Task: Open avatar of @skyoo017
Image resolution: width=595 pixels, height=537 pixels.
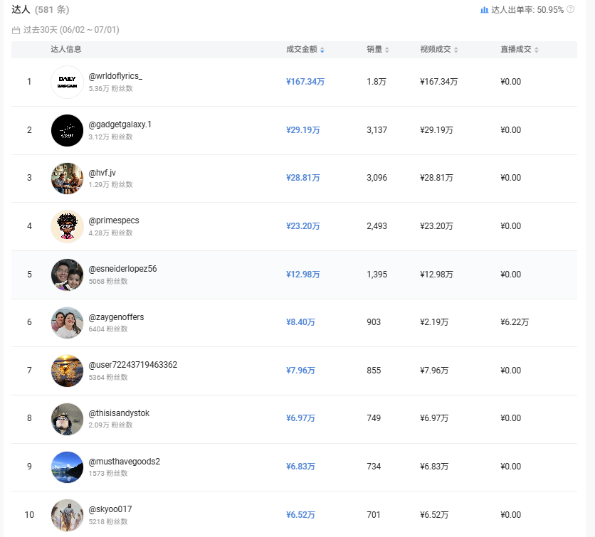Action: point(67,515)
